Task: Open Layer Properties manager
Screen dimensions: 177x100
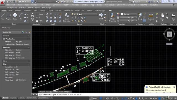Action: (67, 17)
